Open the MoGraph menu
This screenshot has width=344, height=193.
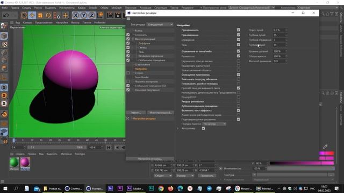point(117,8)
